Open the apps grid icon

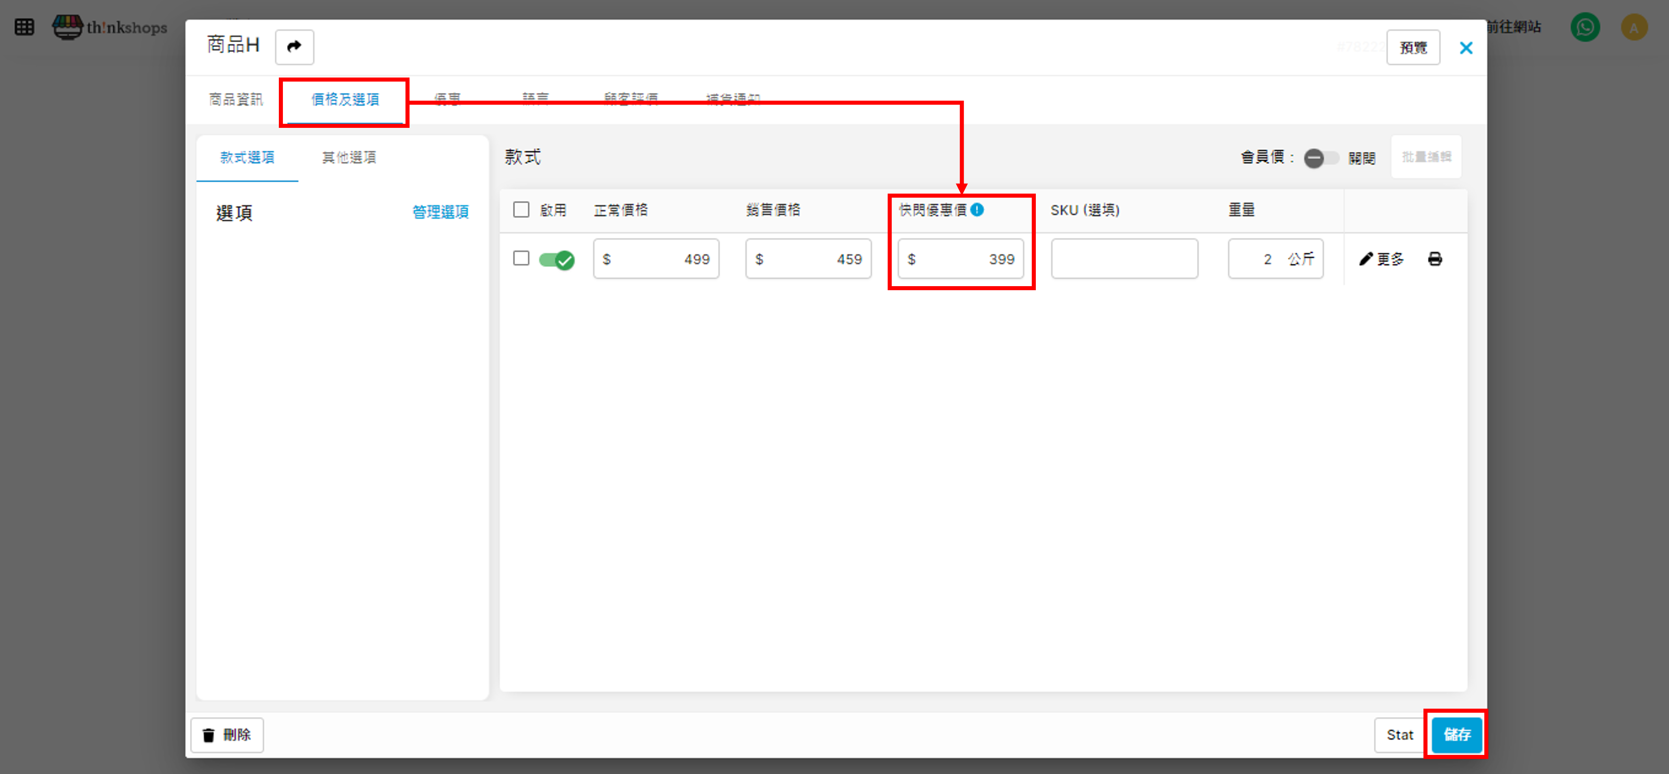[x=24, y=27]
